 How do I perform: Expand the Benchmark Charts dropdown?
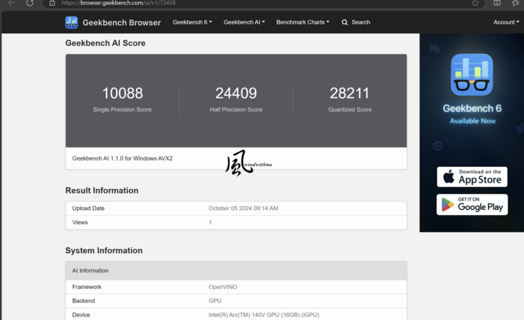(x=302, y=22)
